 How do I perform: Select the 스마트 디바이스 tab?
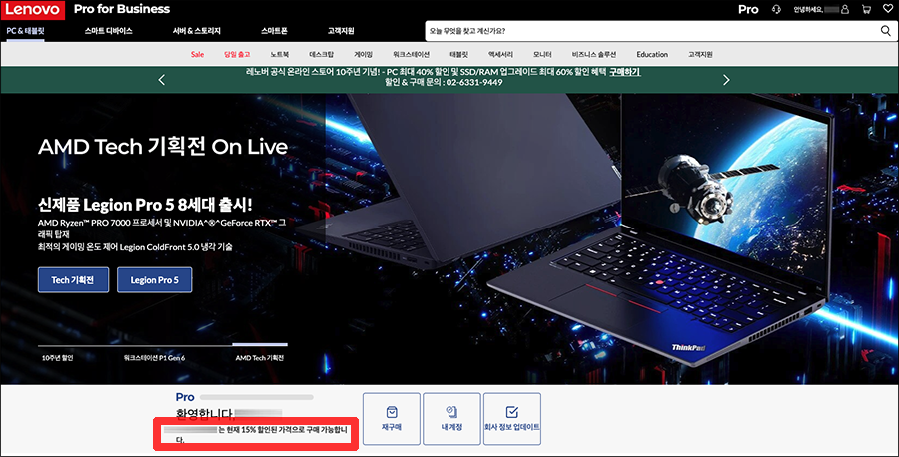[108, 31]
